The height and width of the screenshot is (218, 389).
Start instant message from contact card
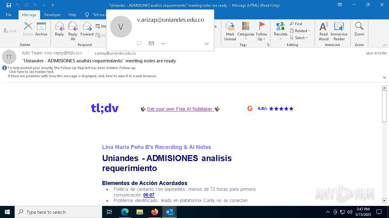(139, 44)
